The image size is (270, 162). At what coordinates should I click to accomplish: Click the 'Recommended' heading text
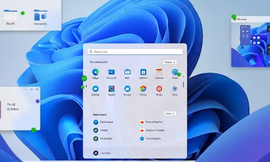pos(99,62)
